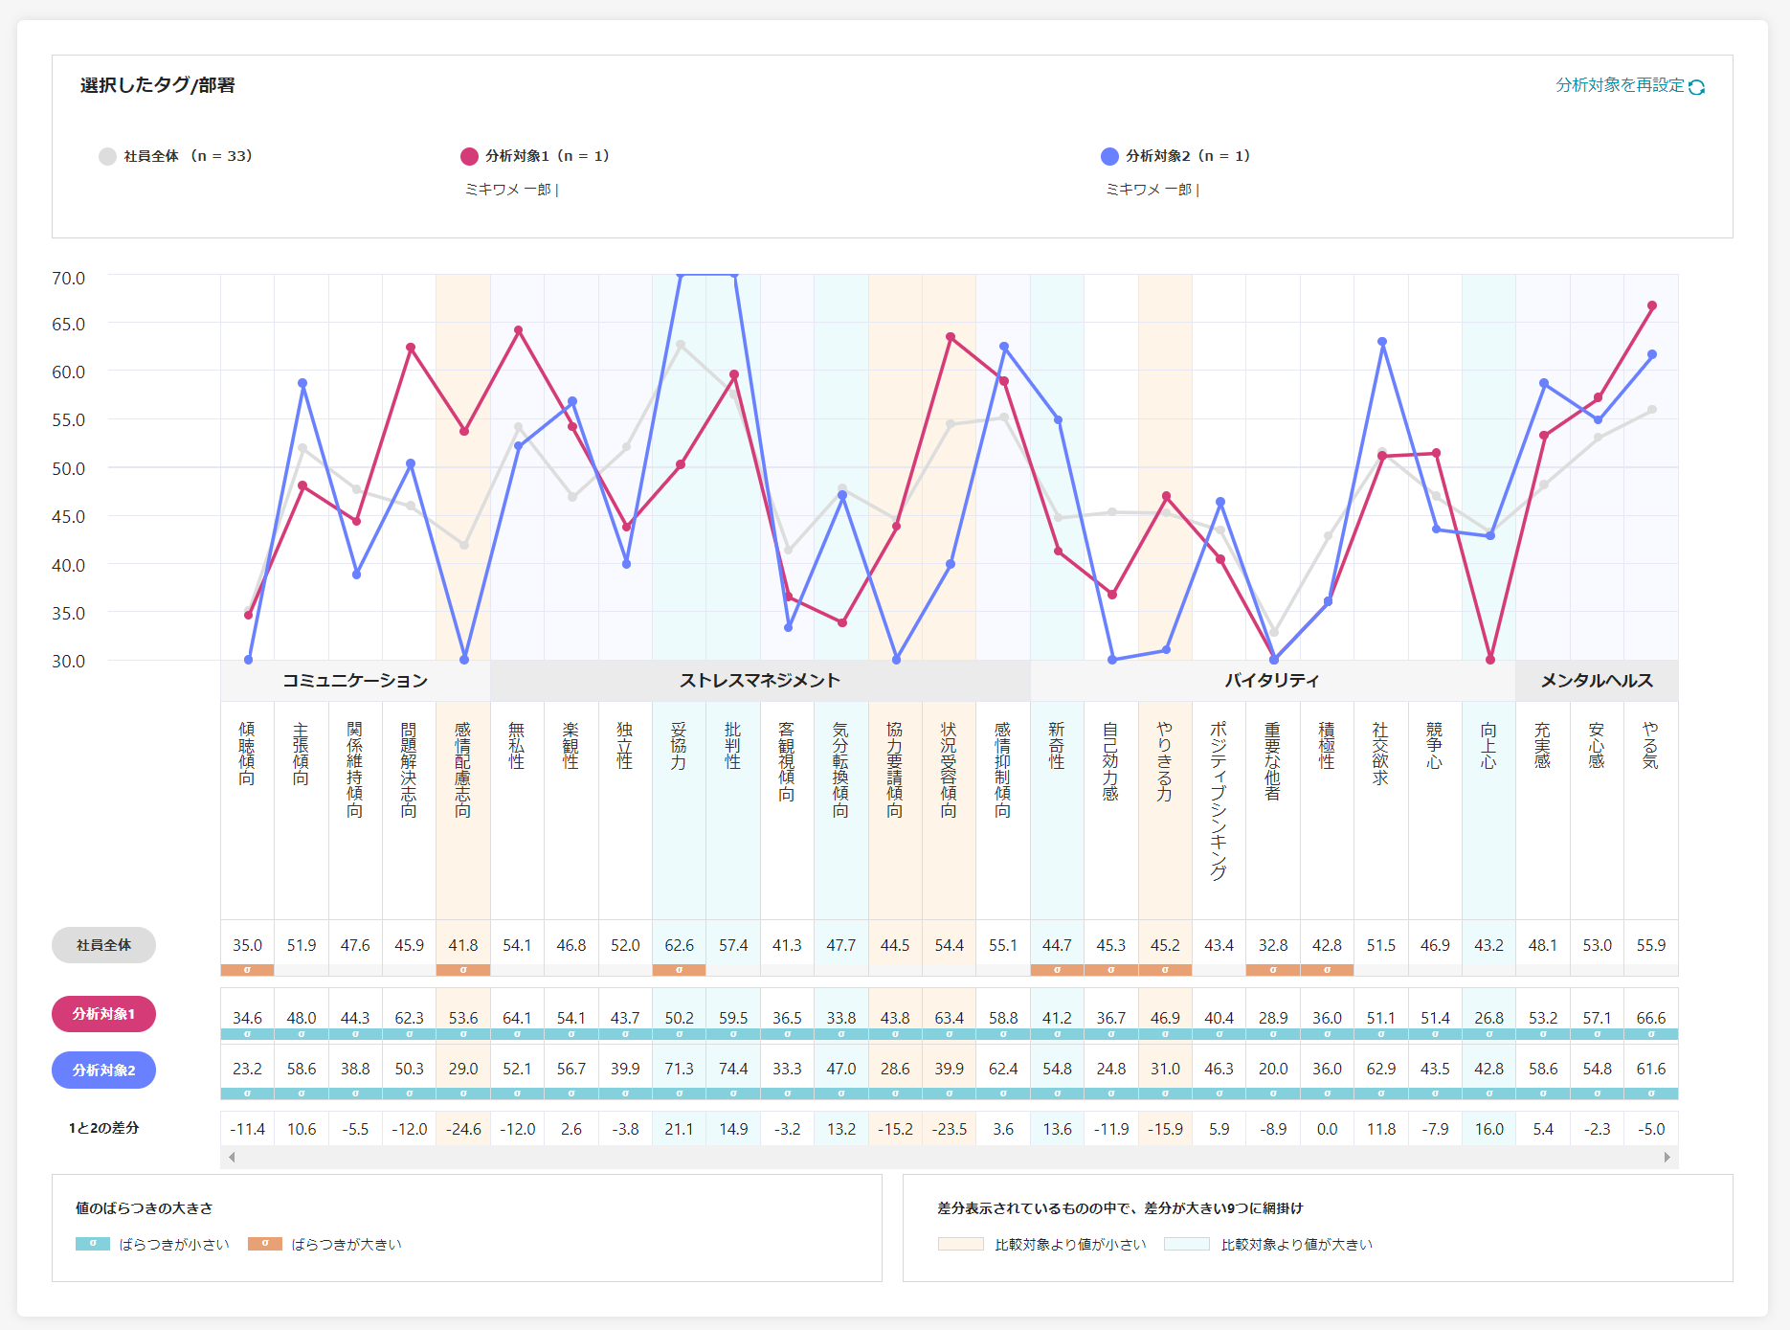Click the blue 分析対象2 legend dot
Screen dimensions: 1790x1330
[1109, 156]
